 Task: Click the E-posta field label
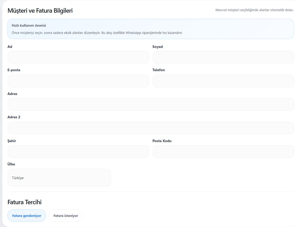tap(14, 70)
